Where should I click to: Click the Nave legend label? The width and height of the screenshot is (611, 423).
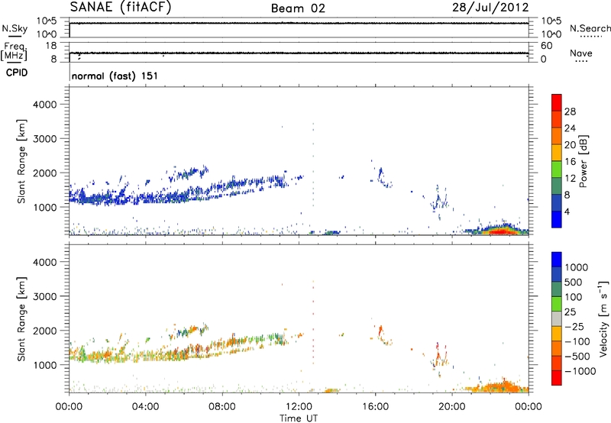(x=581, y=53)
